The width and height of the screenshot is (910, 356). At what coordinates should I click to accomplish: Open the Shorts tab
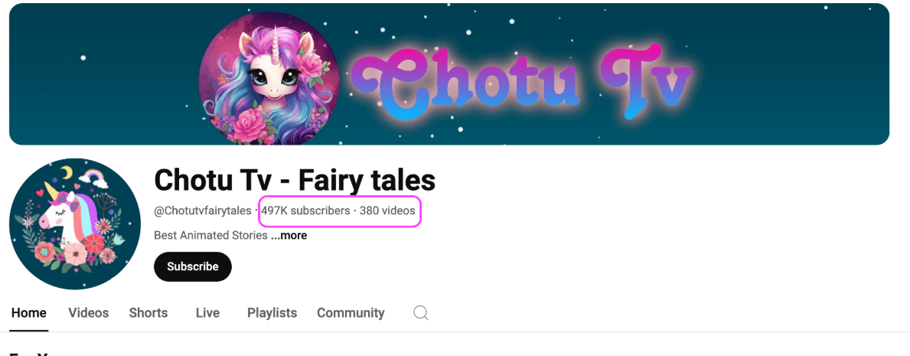pos(148,313)
